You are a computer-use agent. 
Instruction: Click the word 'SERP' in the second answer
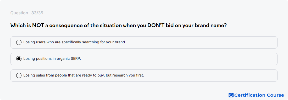click(76, 59)
